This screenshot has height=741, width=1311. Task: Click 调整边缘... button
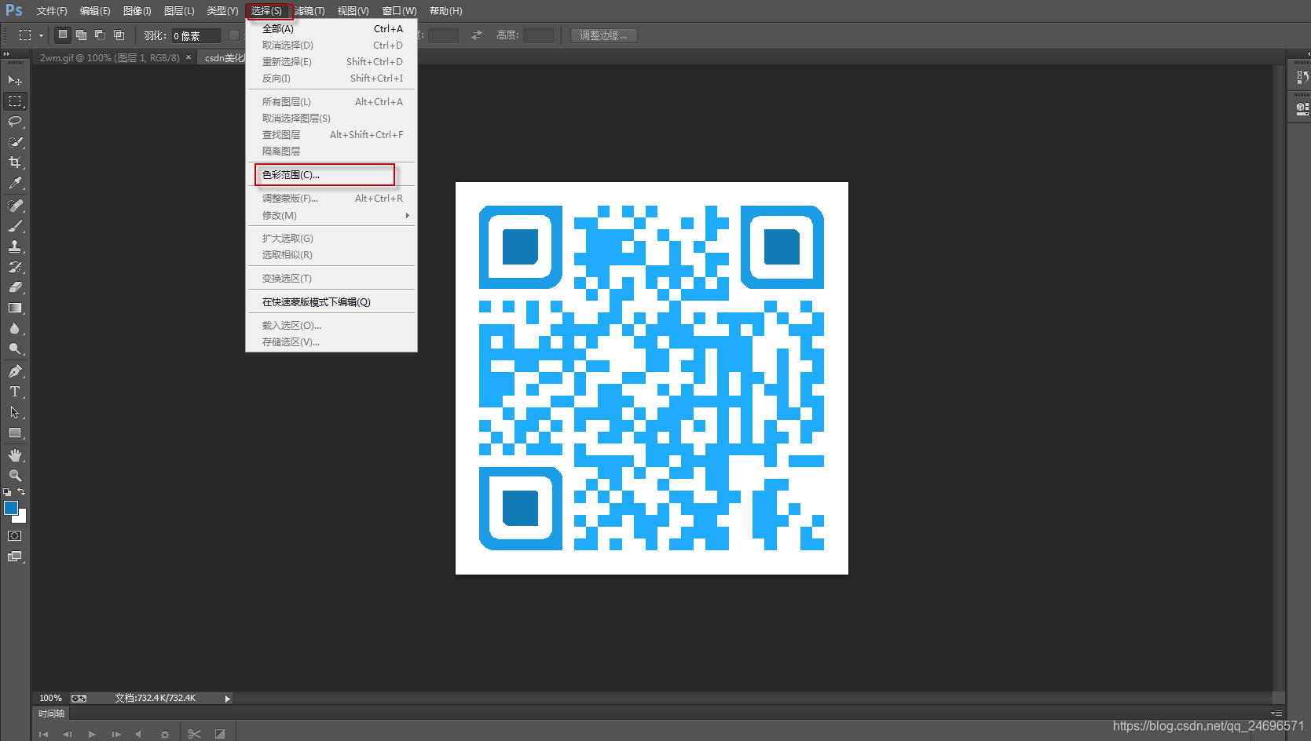tap(603, 35)
